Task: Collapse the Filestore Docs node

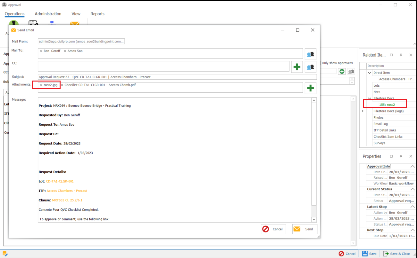Action: (x=369, y=98)
